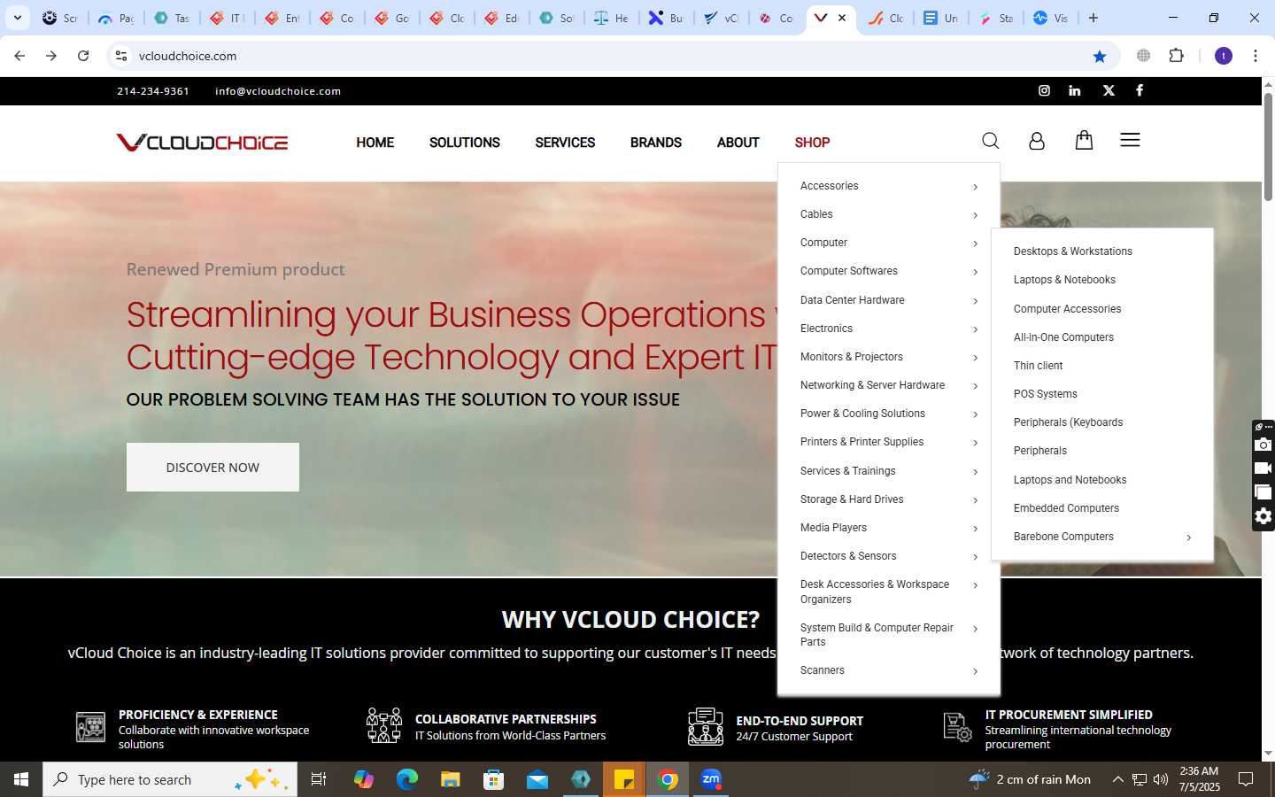Screen dimensions: 1275x797
Task: Open the BRANDS menu
Action: [x=656, y=143]
